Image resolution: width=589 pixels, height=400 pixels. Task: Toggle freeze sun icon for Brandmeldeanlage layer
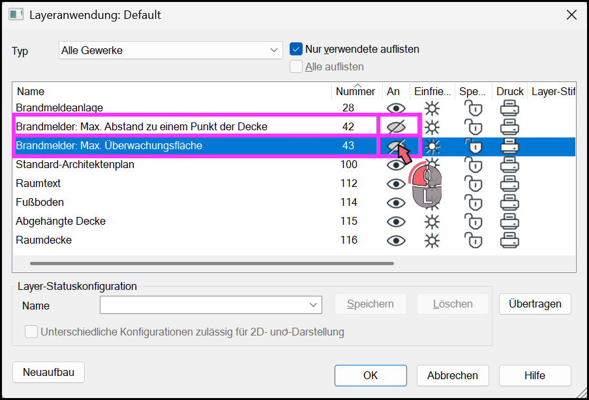[x=432, y=108]
